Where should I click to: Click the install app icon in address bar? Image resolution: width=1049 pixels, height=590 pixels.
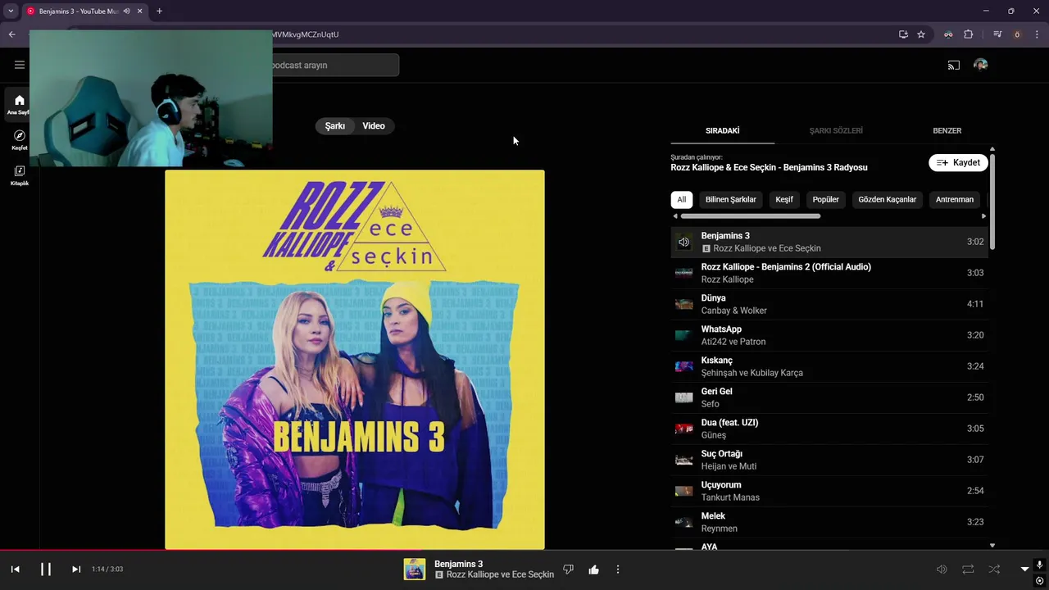[x=903, y=34]
